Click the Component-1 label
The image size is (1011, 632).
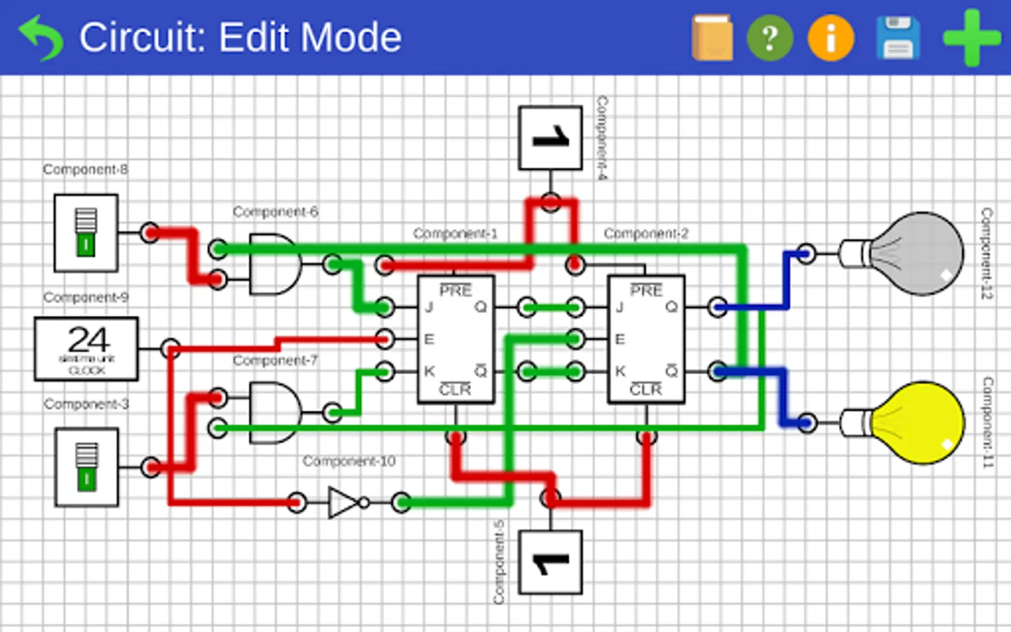pyautogui.click(x=455, y=233)
